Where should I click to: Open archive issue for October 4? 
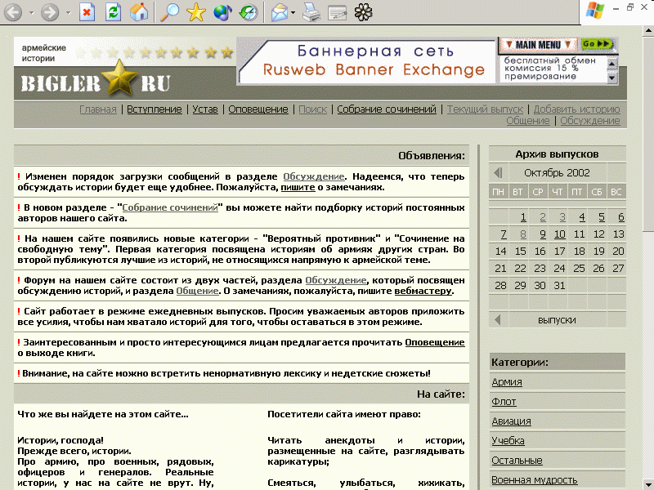[582, 217]
